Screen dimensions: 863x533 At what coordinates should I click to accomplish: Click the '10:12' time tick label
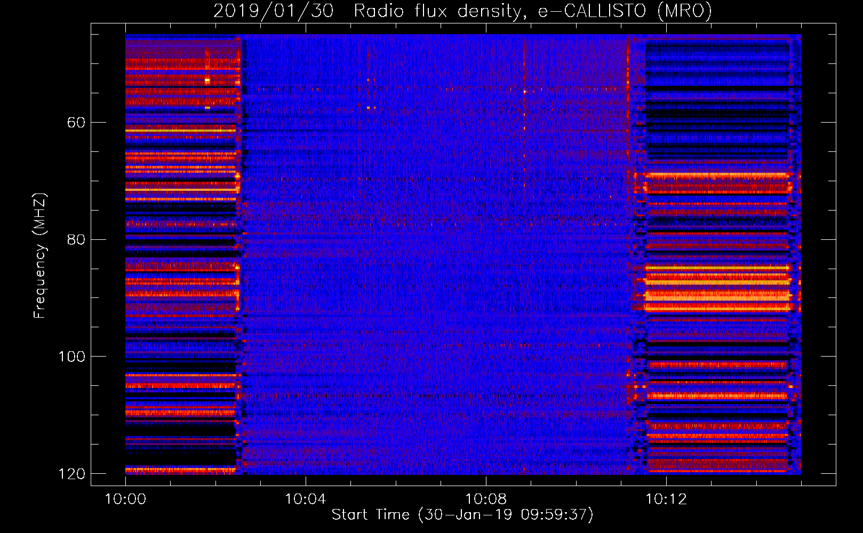[x=666, y=499]
